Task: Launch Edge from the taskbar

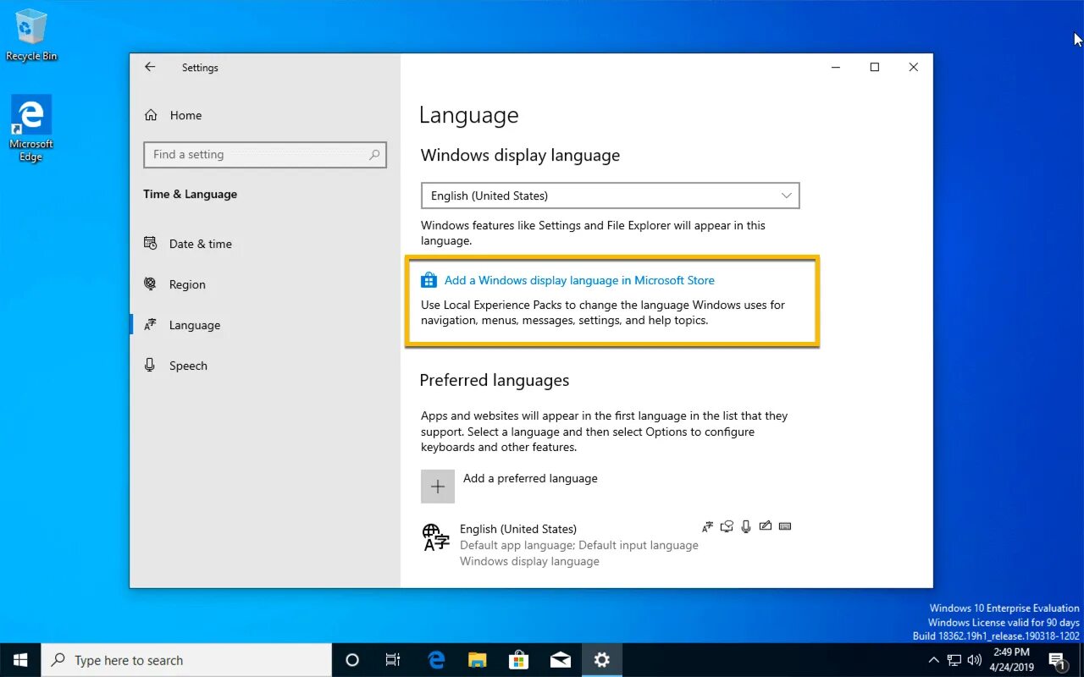Action: [x=436, y=660]
